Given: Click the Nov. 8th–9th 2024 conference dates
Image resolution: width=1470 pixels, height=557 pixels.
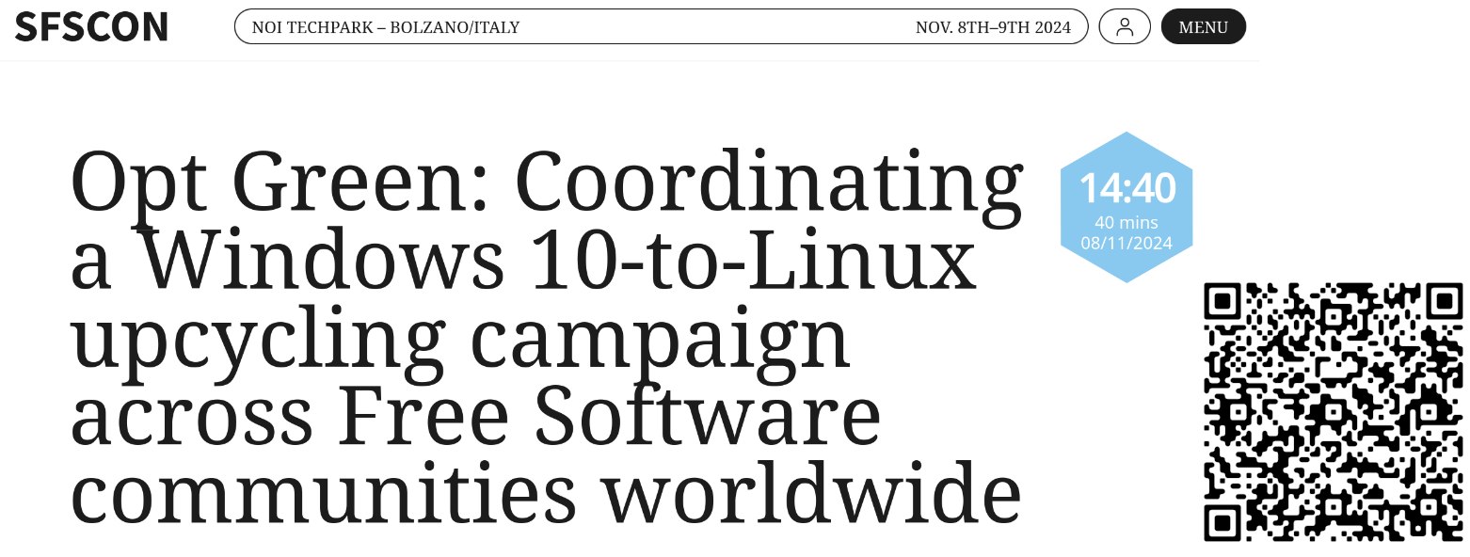Looking at the screenshot, I should point(993,27).
